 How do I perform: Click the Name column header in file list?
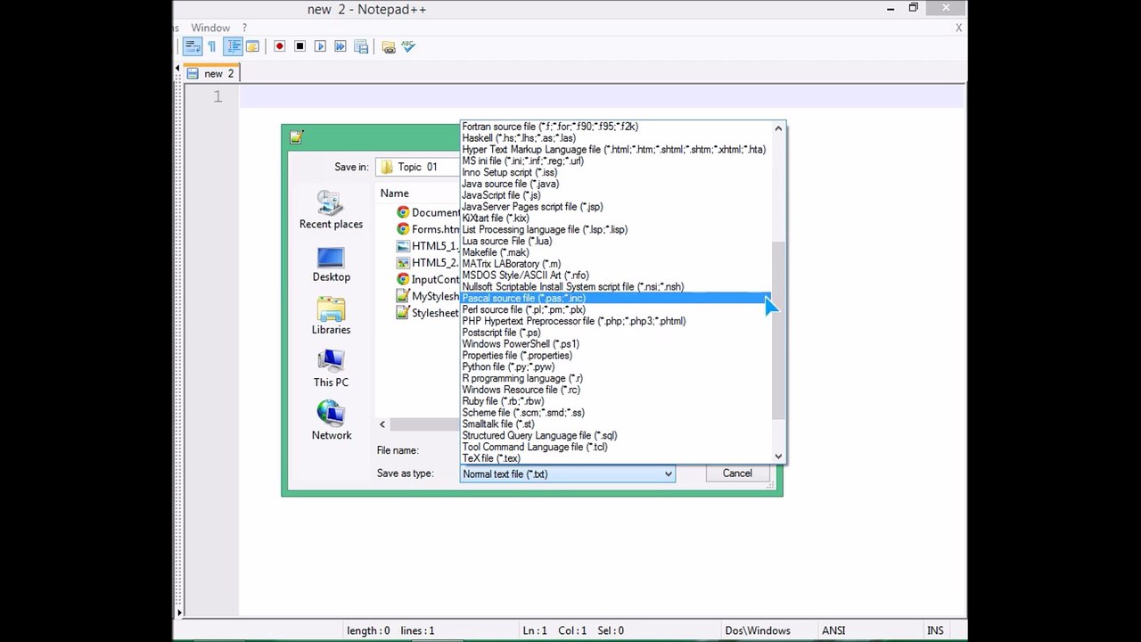(394, 193)
